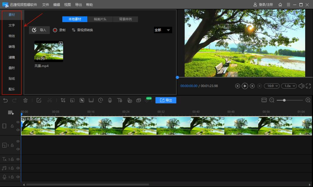Viewport: 313px width, 187px height.
Task: Open the voice recording microphone tool
Action: click(x=110, y=100)
